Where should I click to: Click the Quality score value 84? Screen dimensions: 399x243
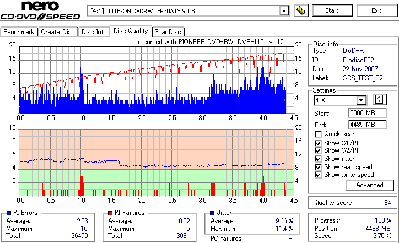point(387,203)
